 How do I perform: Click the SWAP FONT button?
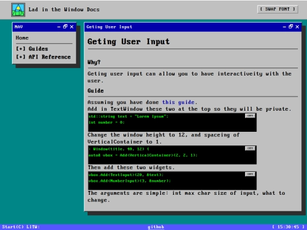[277, 9]
